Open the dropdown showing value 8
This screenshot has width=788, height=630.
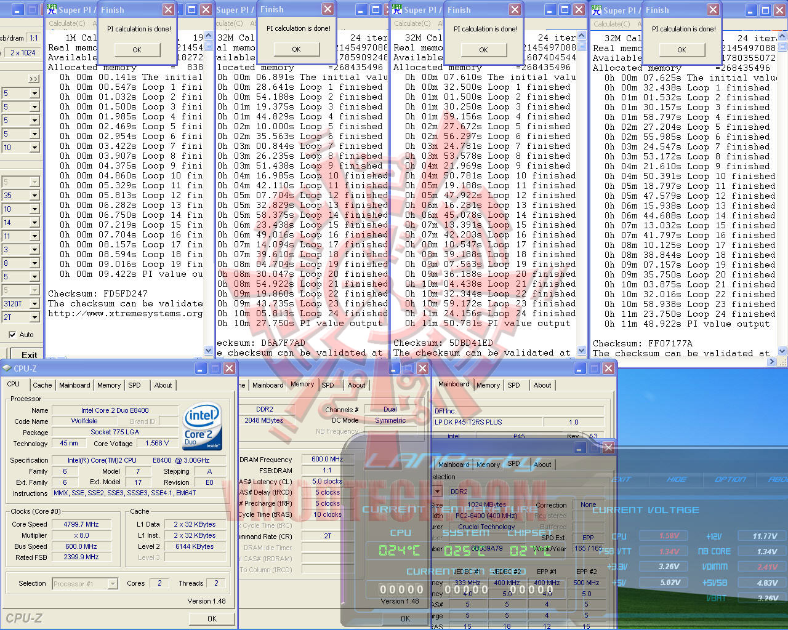(34, 263)
